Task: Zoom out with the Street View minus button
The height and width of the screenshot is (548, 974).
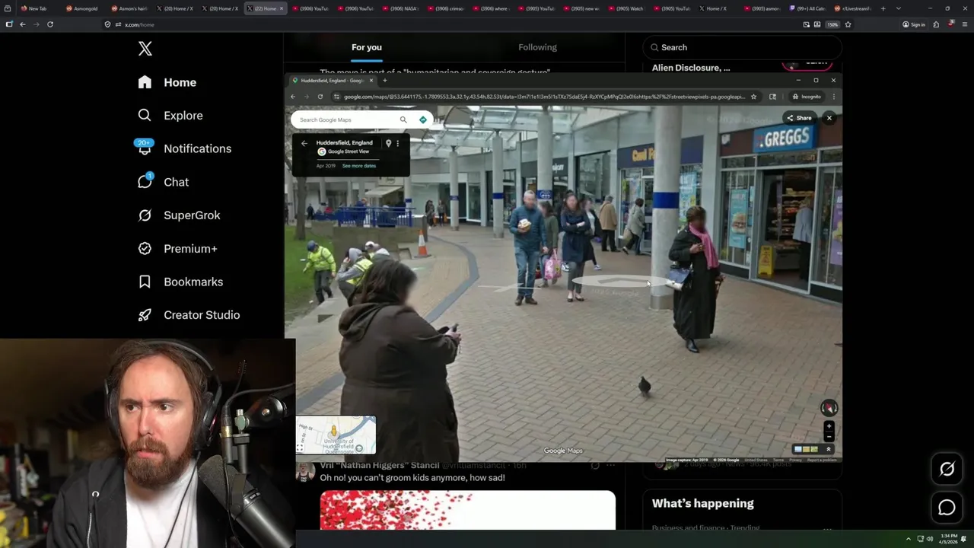Action: (x=829, y=436)
